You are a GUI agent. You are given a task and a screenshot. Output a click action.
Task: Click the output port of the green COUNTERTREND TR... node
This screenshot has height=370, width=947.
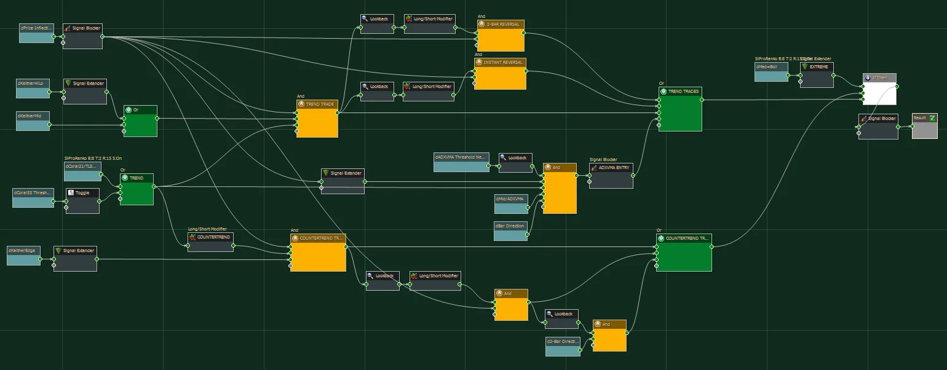tap(711, 246)
